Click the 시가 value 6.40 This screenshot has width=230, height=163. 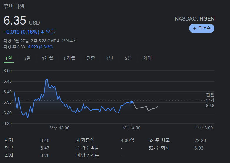pyautogui.click(x=45, y=140)
